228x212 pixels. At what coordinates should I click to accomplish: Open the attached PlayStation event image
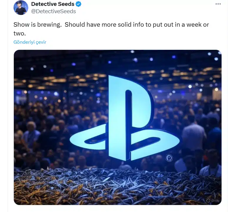pos(118,127)
